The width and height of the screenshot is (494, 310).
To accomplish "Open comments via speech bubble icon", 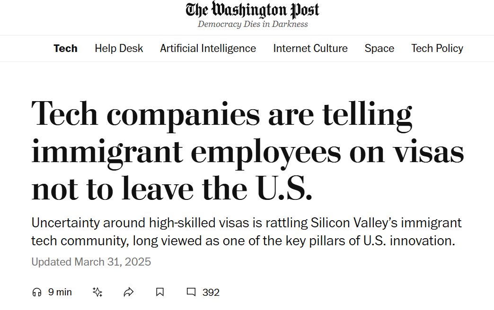I will 191,292.
